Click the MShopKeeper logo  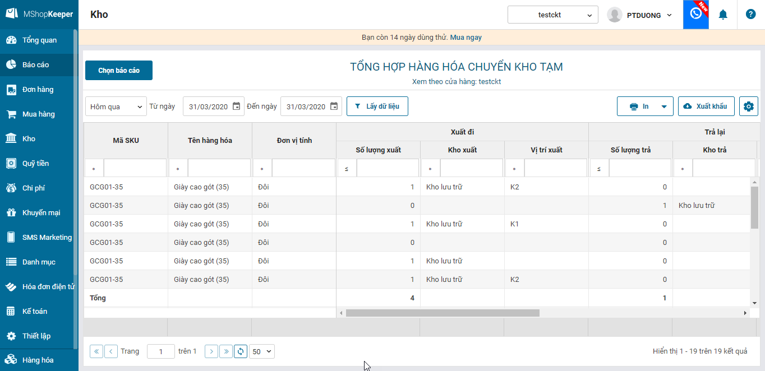point(39,14)
